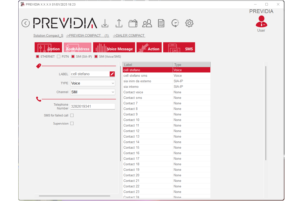Click the document checklist icon
This screenshot has width=306, height=201.
click(x=161, y=23)
